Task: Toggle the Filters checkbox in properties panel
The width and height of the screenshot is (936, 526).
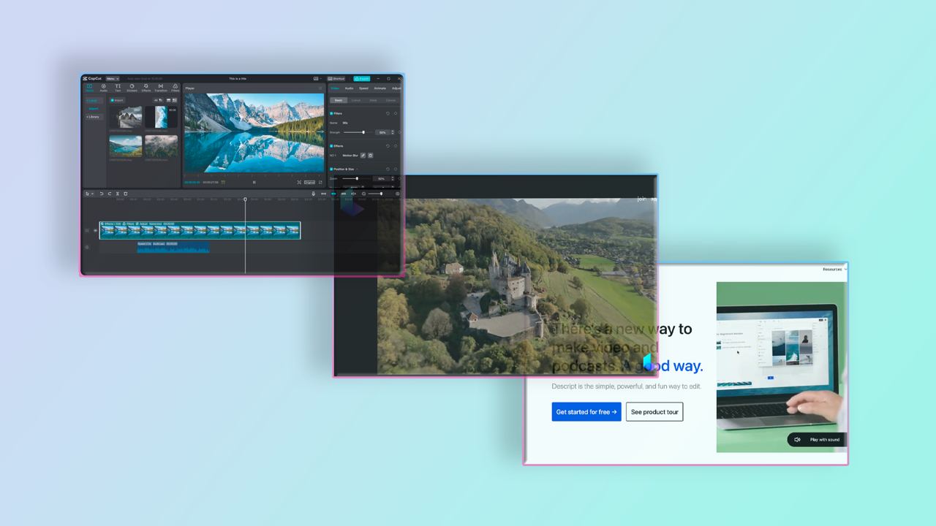Action: coord(331,113)
